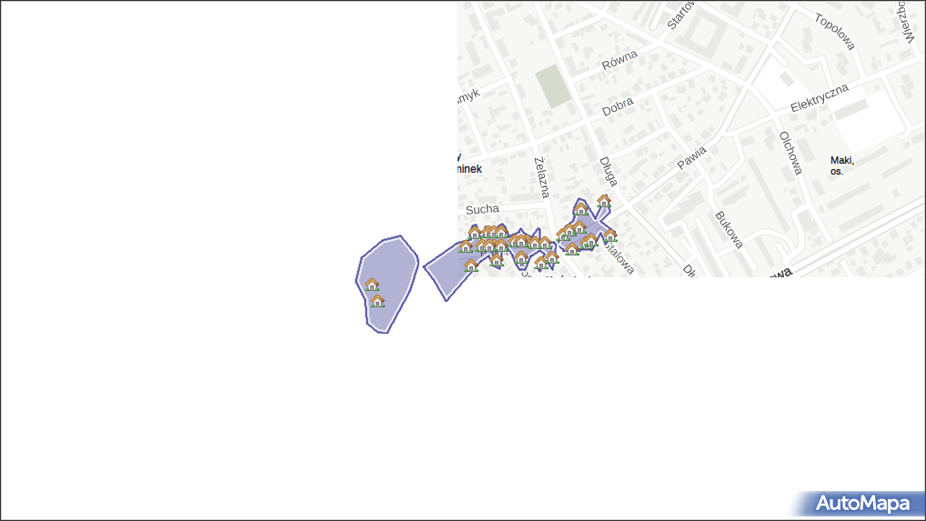Click the Żelazna street label

[542, 176]
